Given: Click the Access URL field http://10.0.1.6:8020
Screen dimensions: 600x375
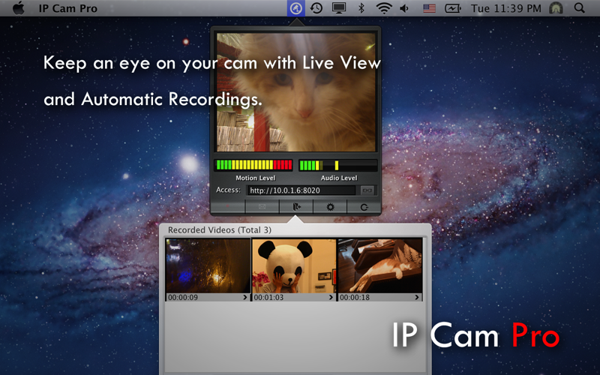Looking at the screenshot, I should 301,190.
